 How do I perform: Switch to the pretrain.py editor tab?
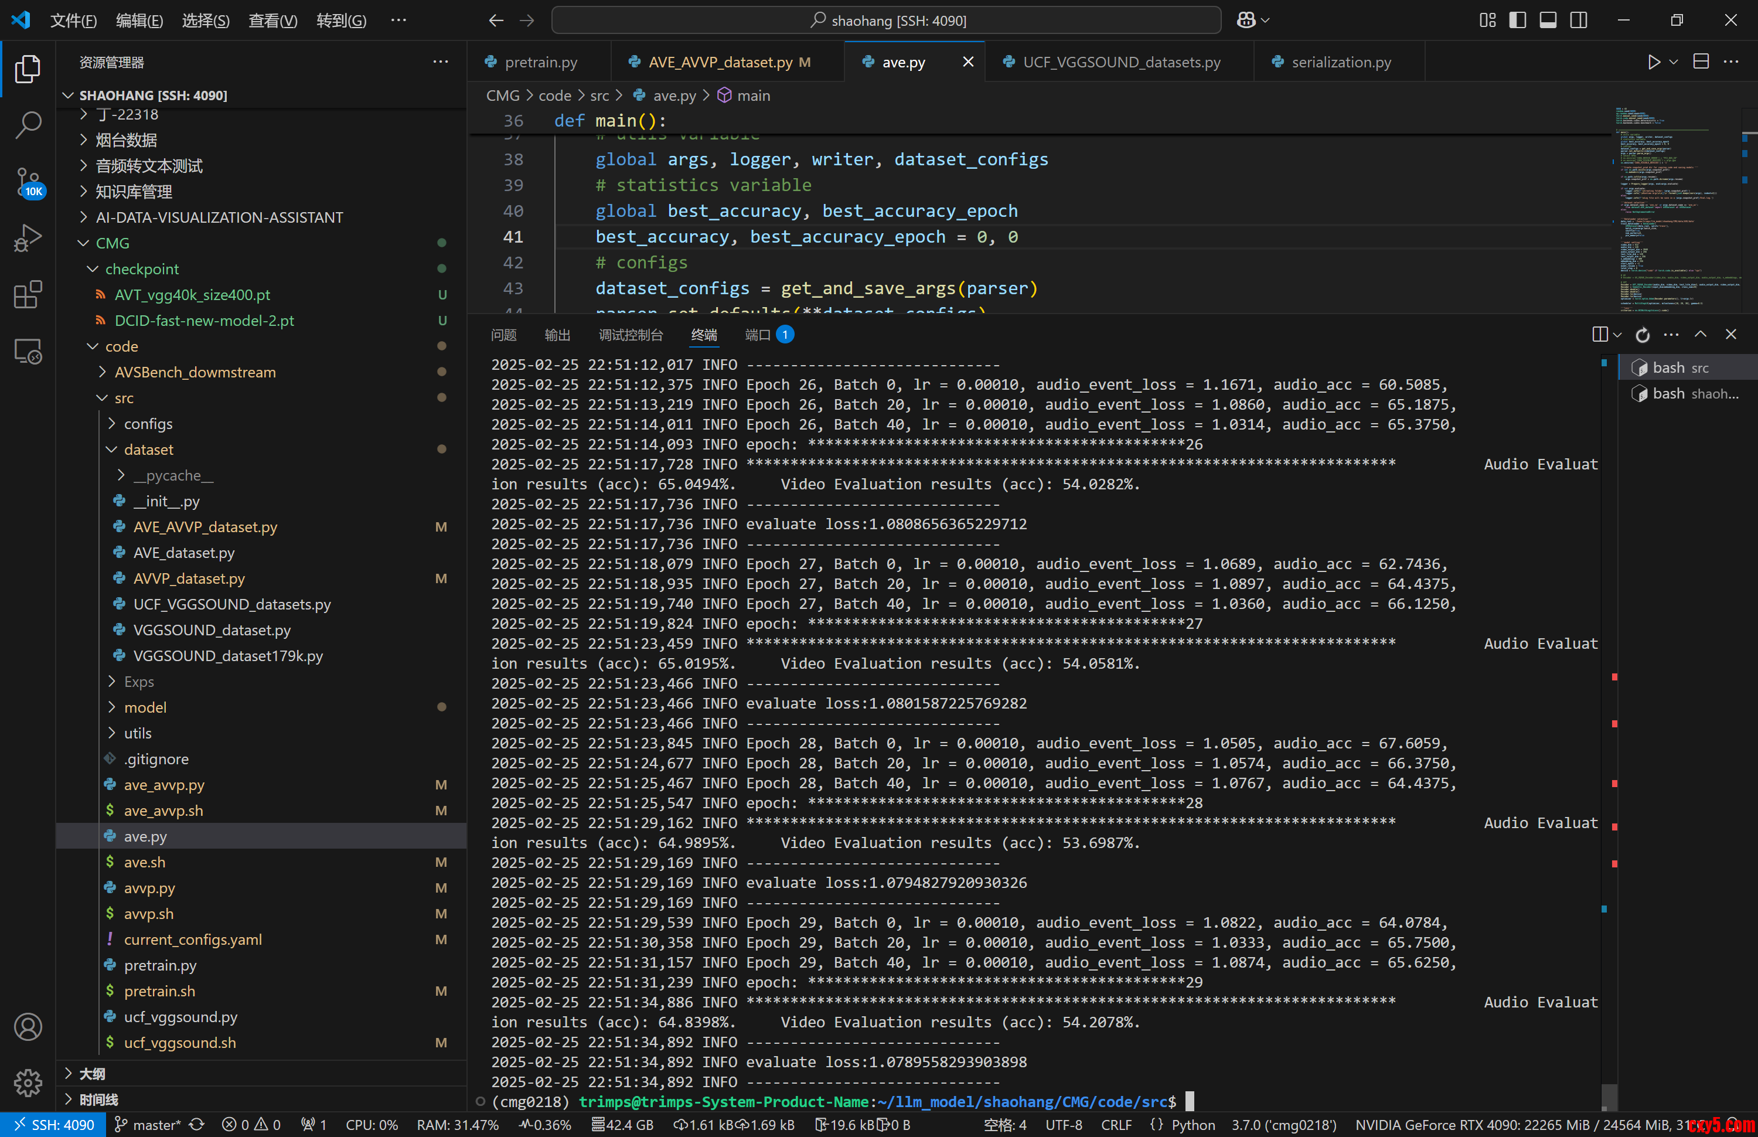pyautogui.click(x=540, y=62)
